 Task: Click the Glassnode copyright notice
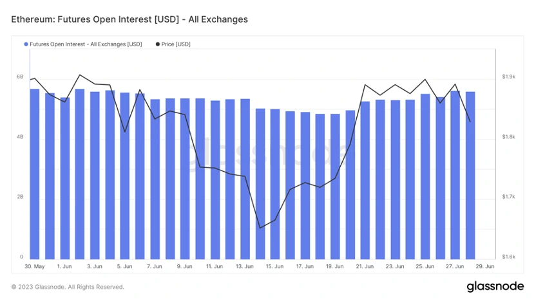[x=68, y=287]
